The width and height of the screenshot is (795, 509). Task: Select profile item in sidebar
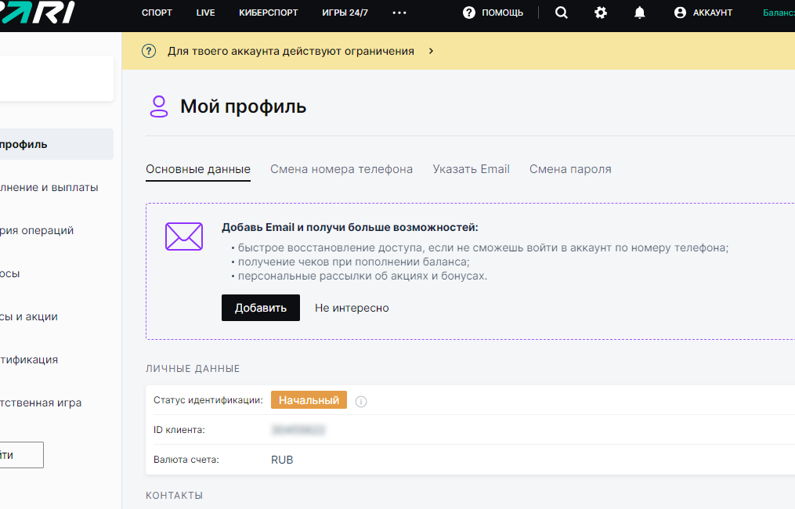tap(56, 144)
